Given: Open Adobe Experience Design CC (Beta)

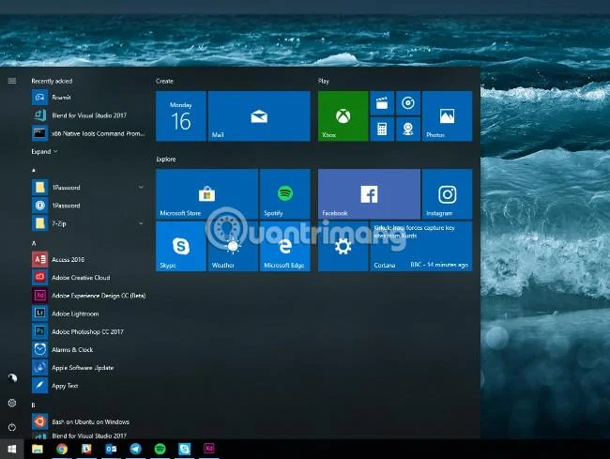Looking at the screenshot, I should (x=89, y=296).
